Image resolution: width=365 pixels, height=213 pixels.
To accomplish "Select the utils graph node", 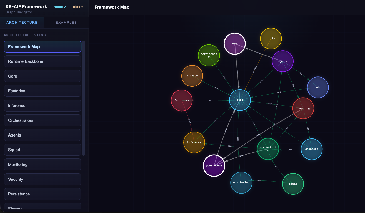I will pyautogui.click(x=271, y=38).
